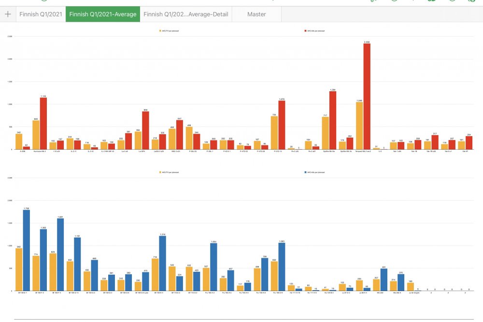Select the active Finnish Q1/2021-Average tab

(103, 14)
